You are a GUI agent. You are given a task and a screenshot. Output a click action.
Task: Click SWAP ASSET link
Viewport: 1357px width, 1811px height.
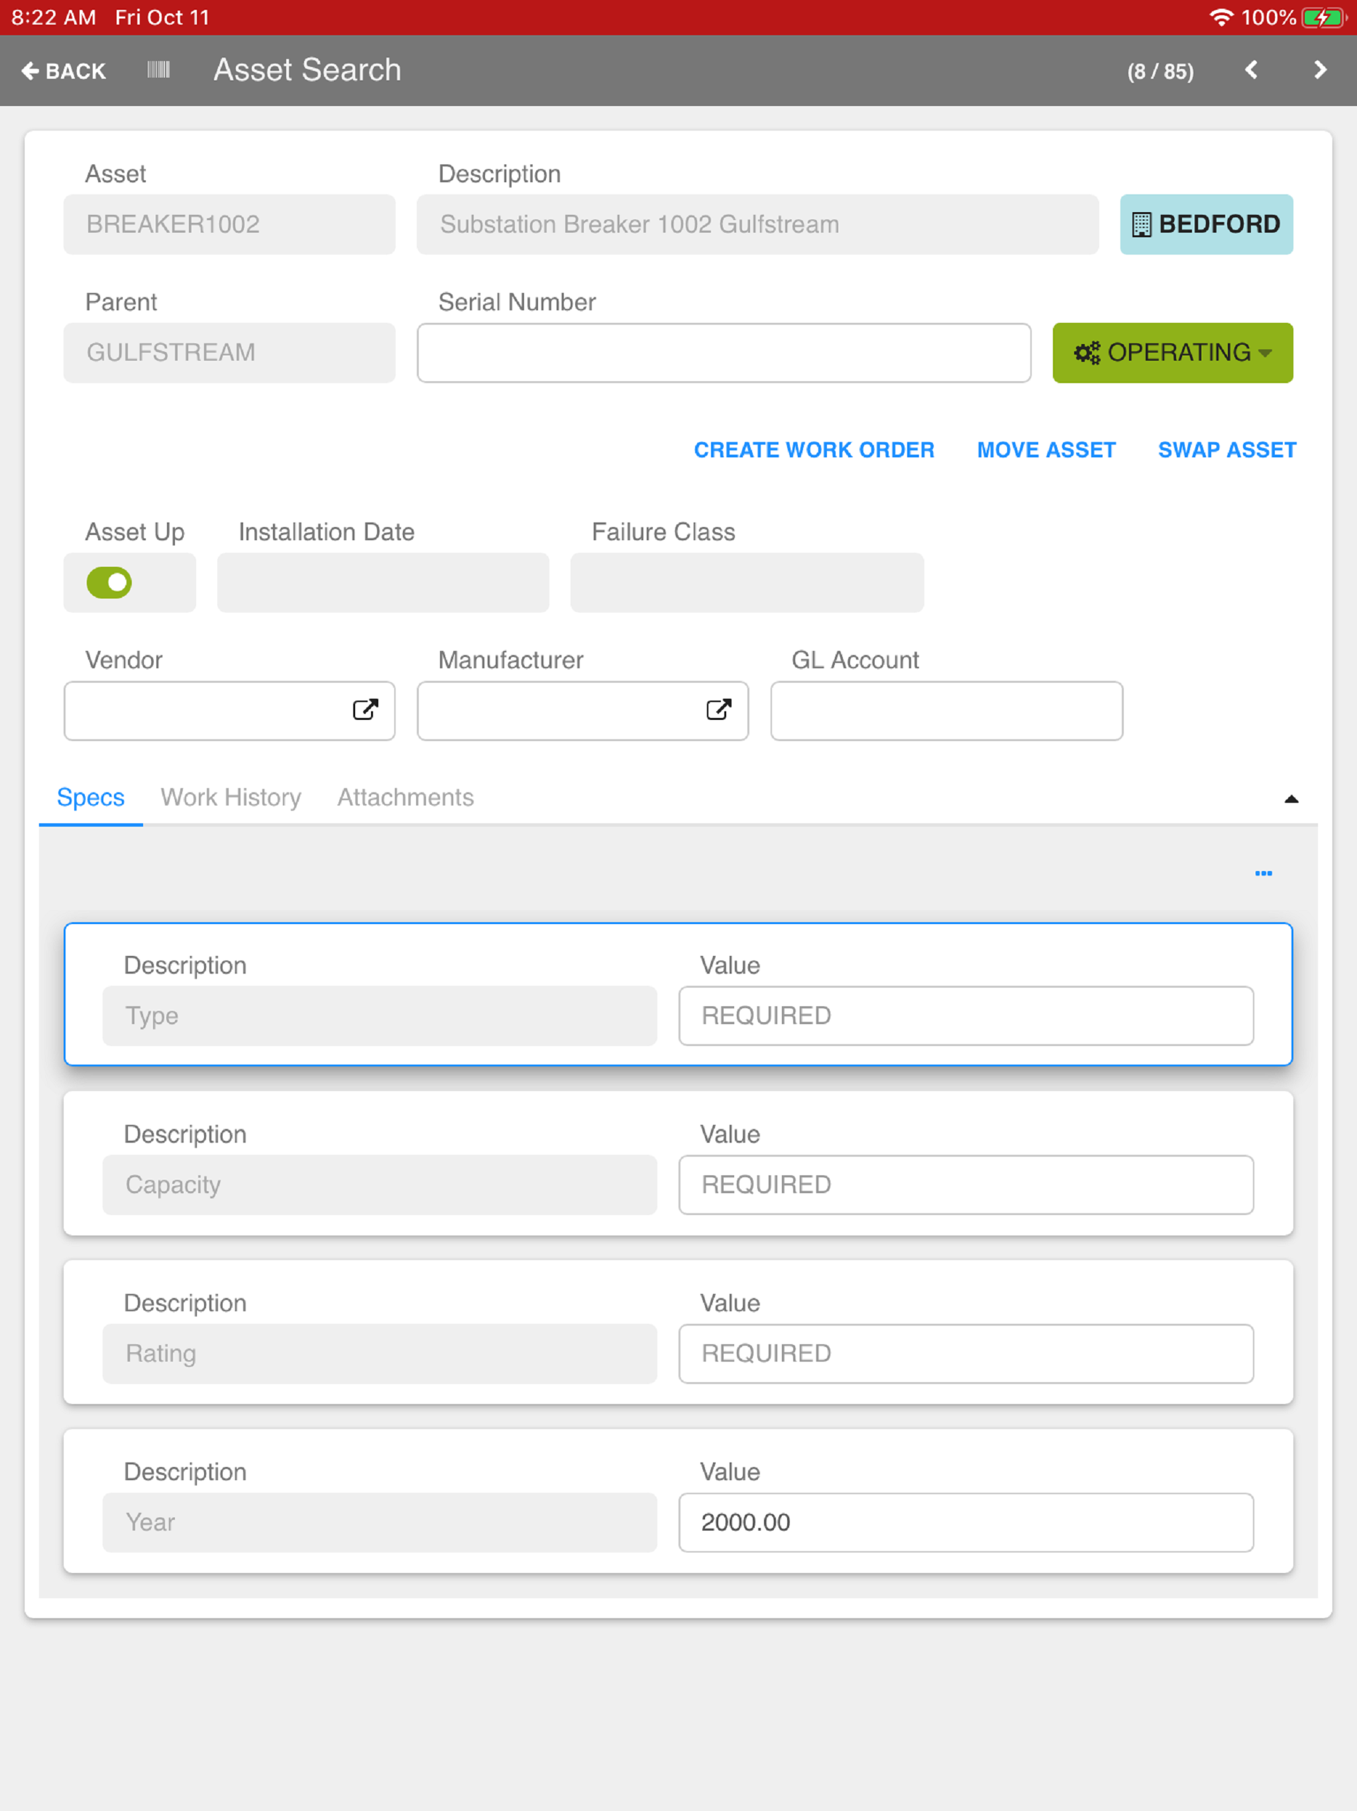(x=1226, y=450)
